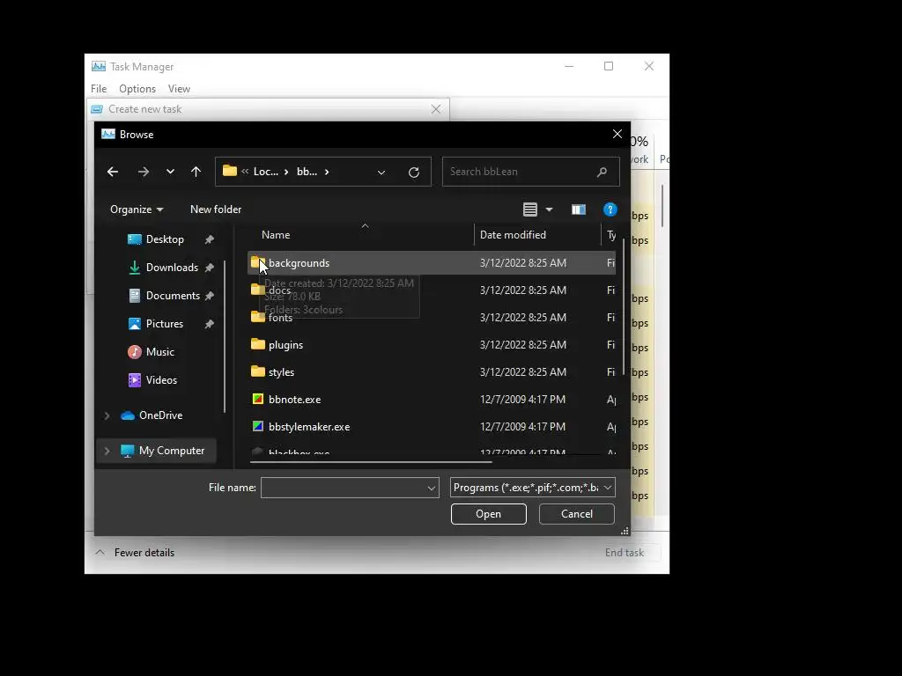
Task: Click the Desktop pin icon
Action: pos(210,239)
